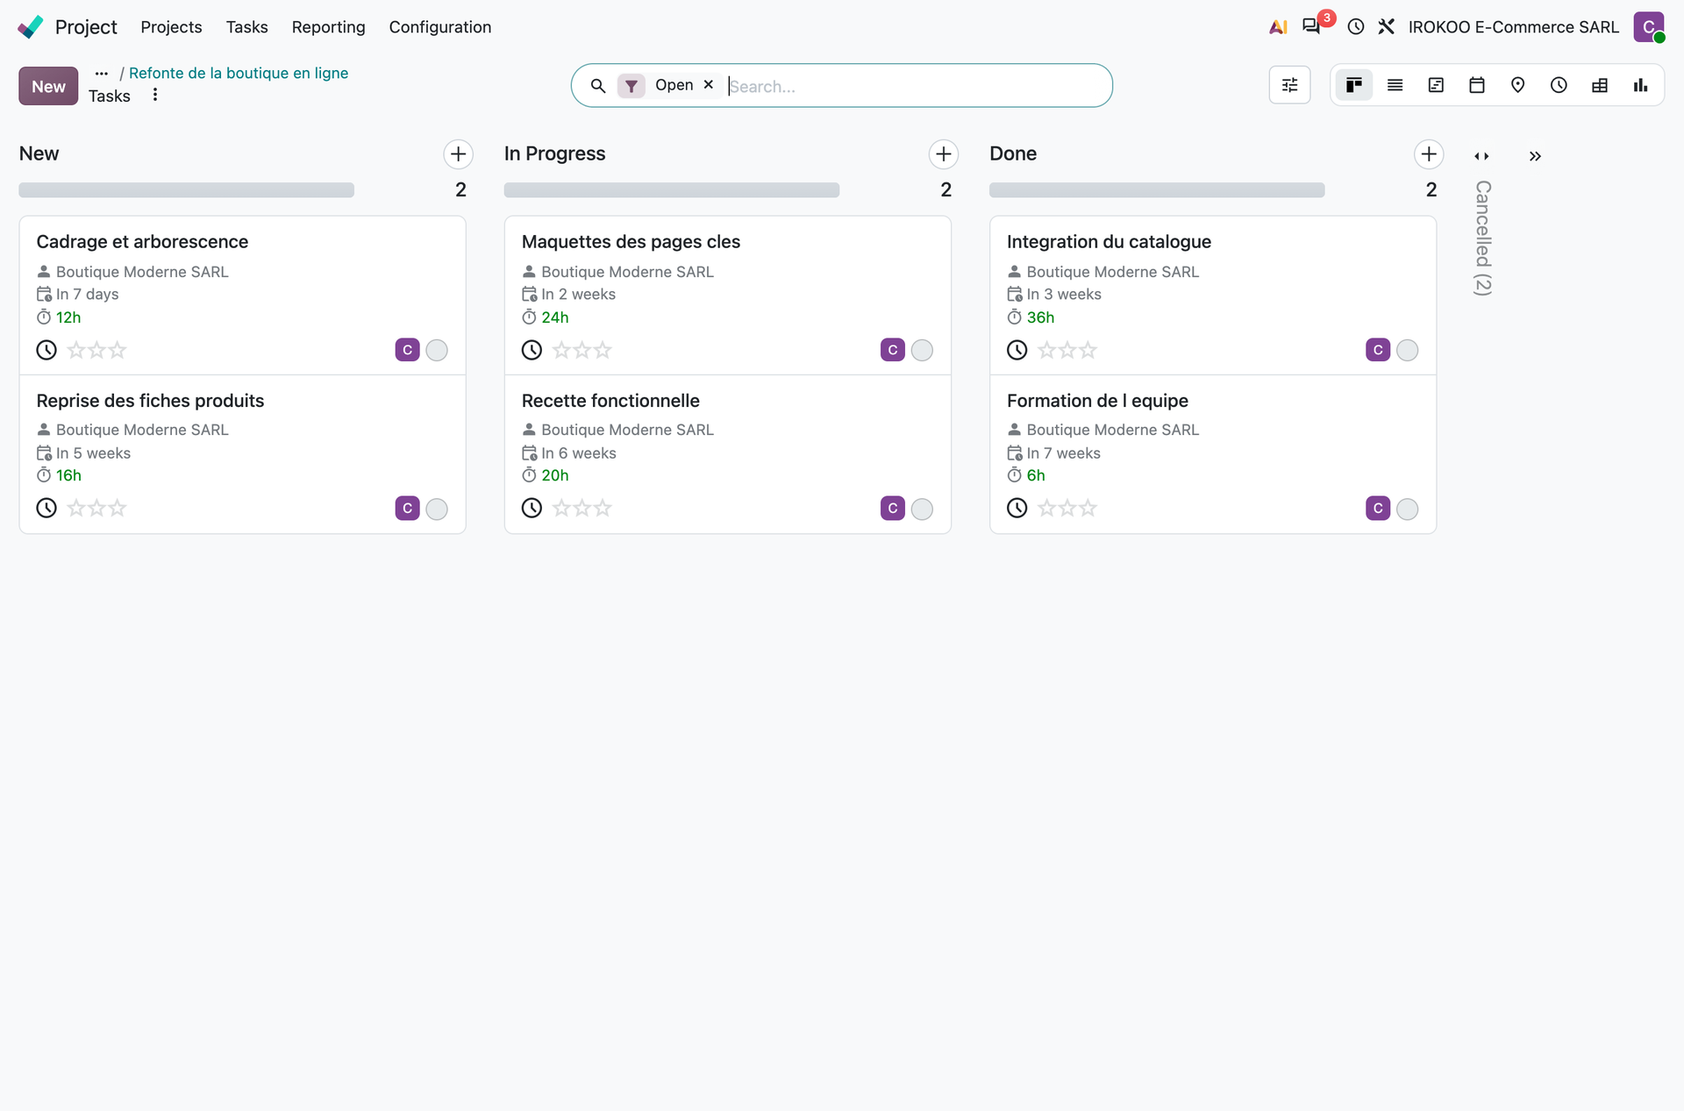Open the Graph view

click(x=1640, y=85)
